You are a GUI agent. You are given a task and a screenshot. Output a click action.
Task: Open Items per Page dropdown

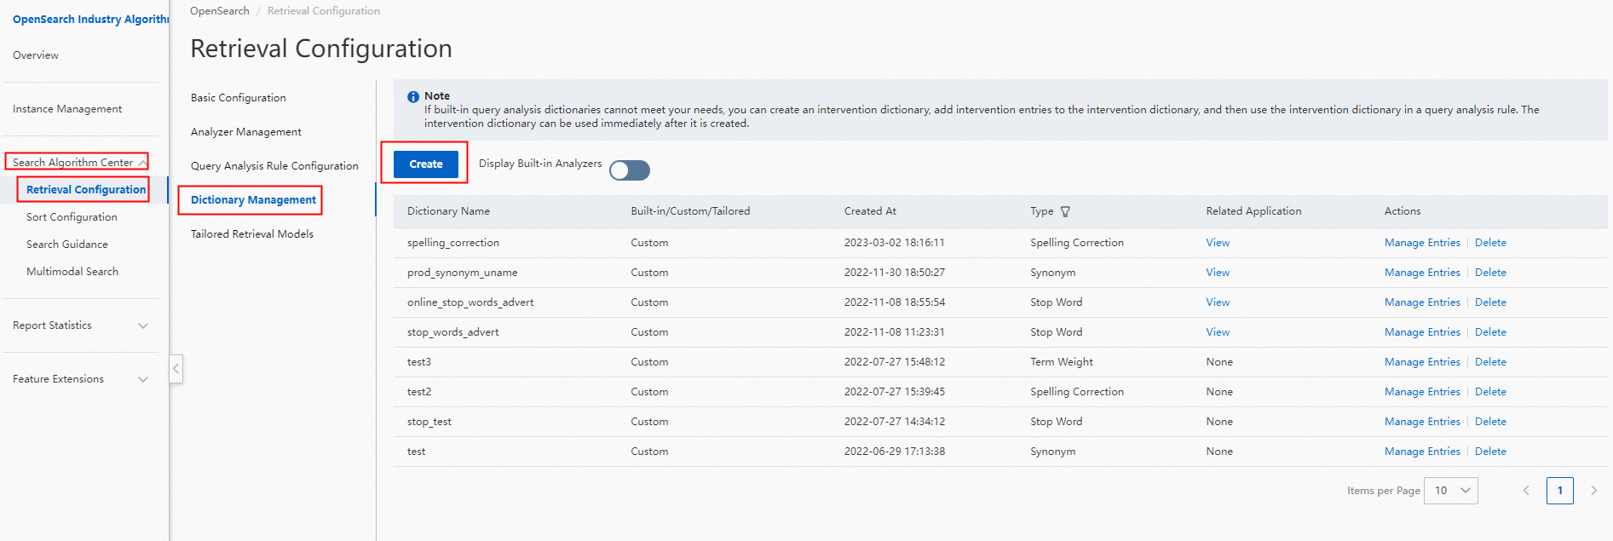coord(1451,491)
